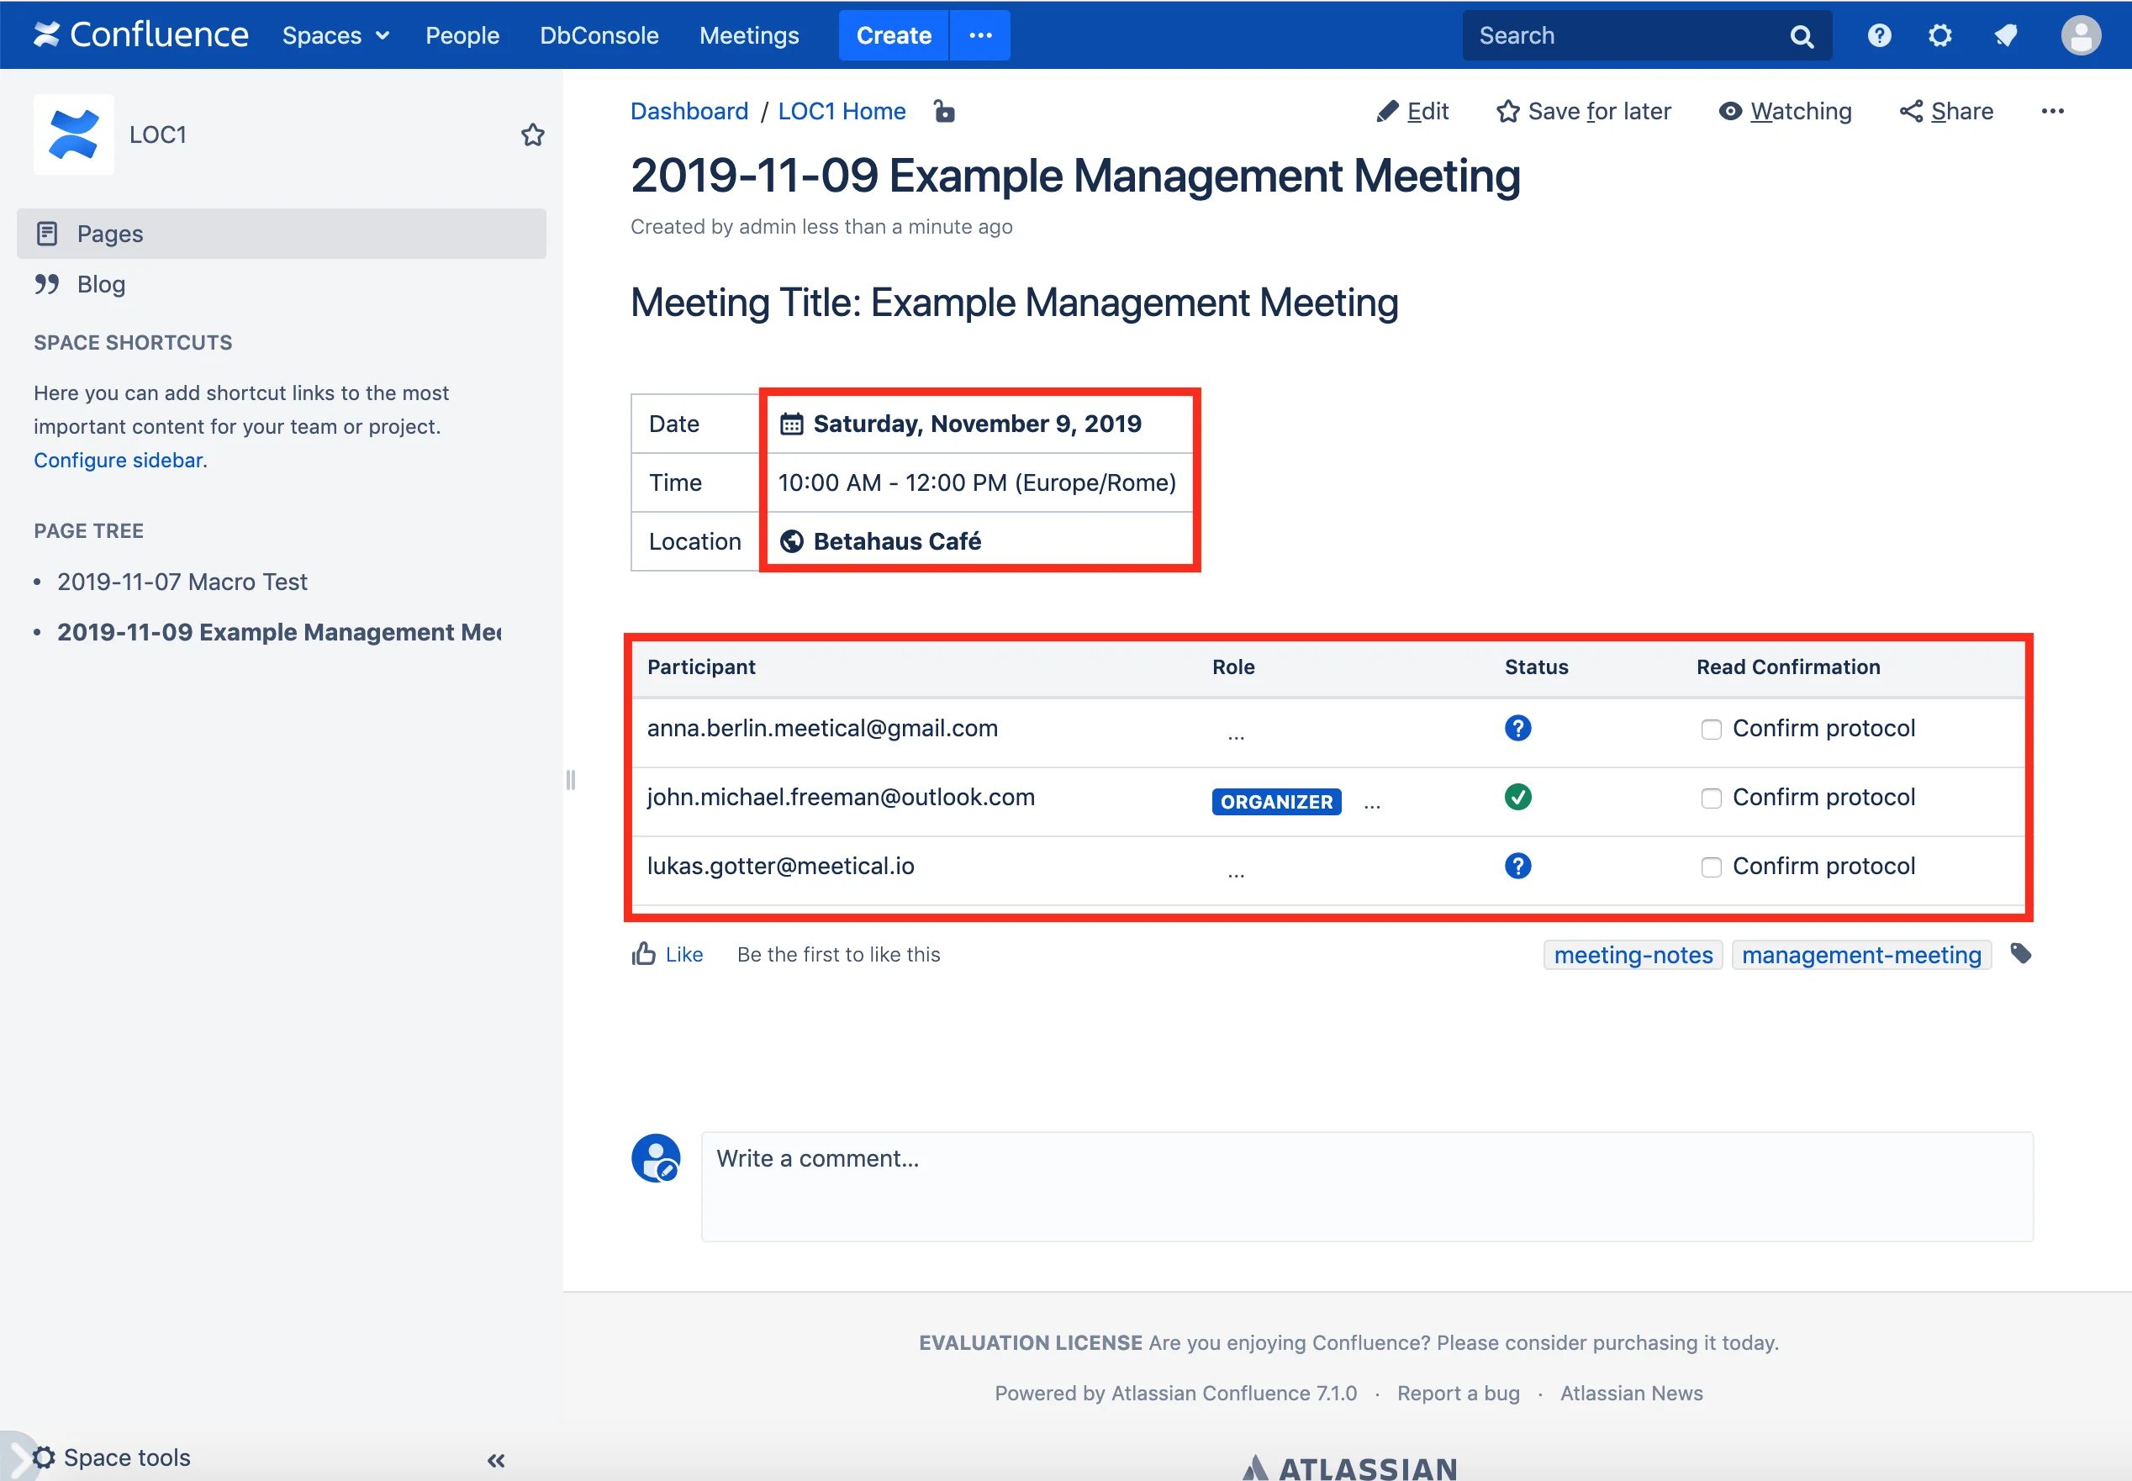Click the label tag edit icon
The image size is (2132, 1481).
click(2021, 953)
